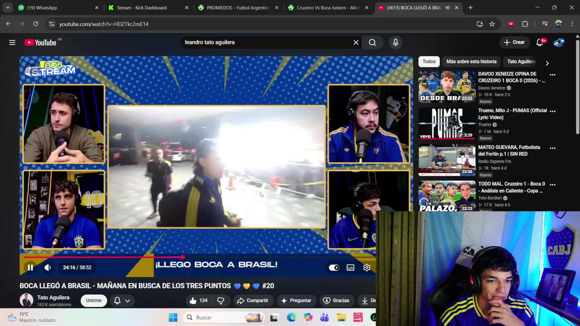Start voice search with the microphone
The height and width of the screenshot is (326, 580).
click(x=396, y=42)
